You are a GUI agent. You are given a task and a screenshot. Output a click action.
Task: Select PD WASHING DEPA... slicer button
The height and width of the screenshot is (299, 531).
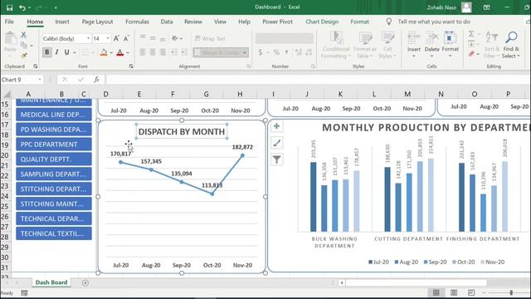pyautogui.click(x=53, y=130)
